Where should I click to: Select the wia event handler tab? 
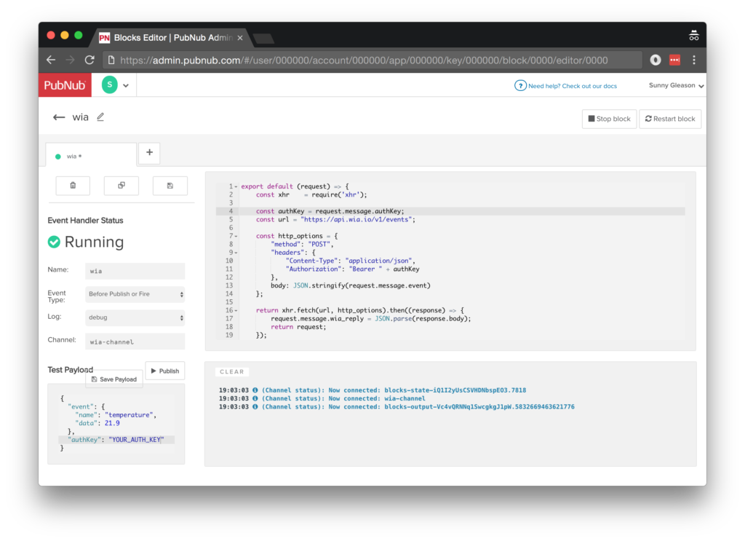(x=90, y=156)
